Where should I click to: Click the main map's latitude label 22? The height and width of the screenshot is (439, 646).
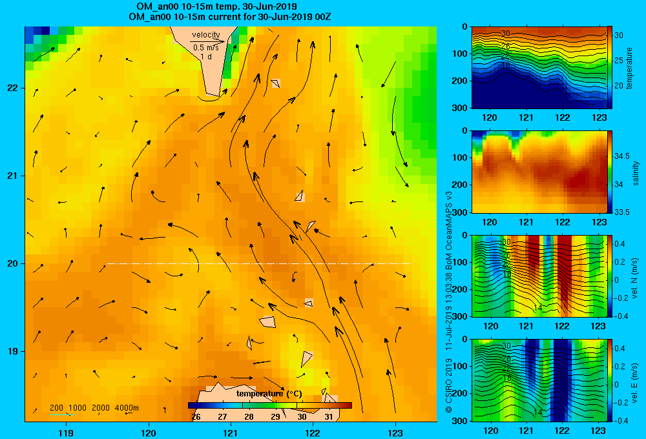pos(12,88)
